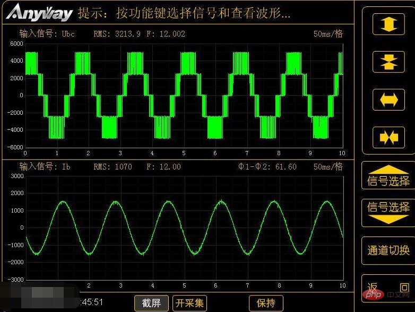Click the 6000 label on the Ubc axis

tap(16, 44)
